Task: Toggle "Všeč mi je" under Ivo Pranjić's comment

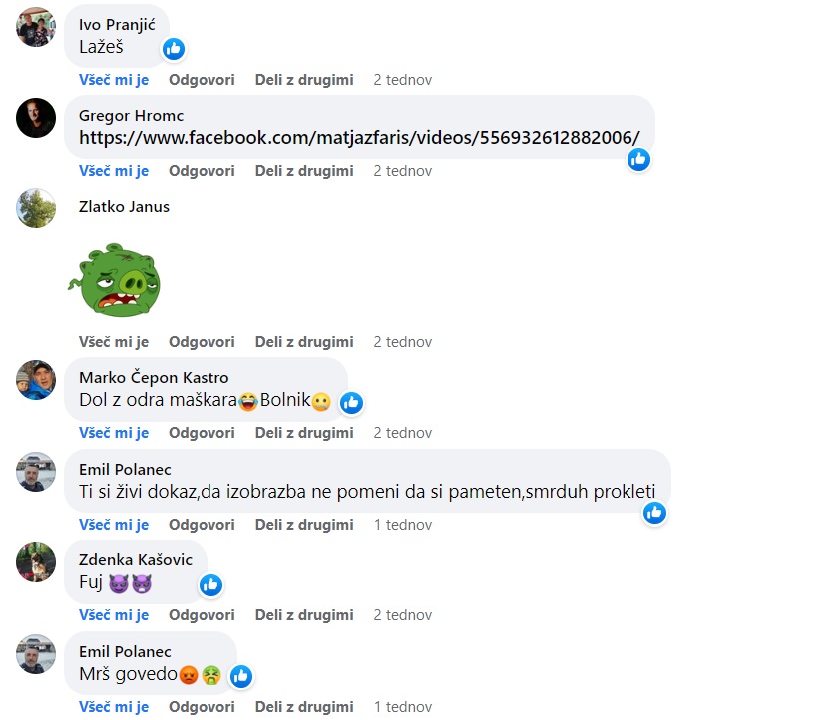Action: (x=114, y=80)
